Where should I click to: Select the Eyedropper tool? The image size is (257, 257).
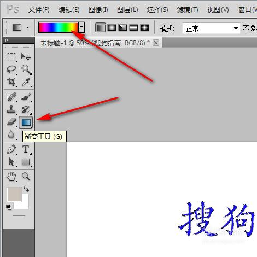pyautogui.click(x=26, y=81)
